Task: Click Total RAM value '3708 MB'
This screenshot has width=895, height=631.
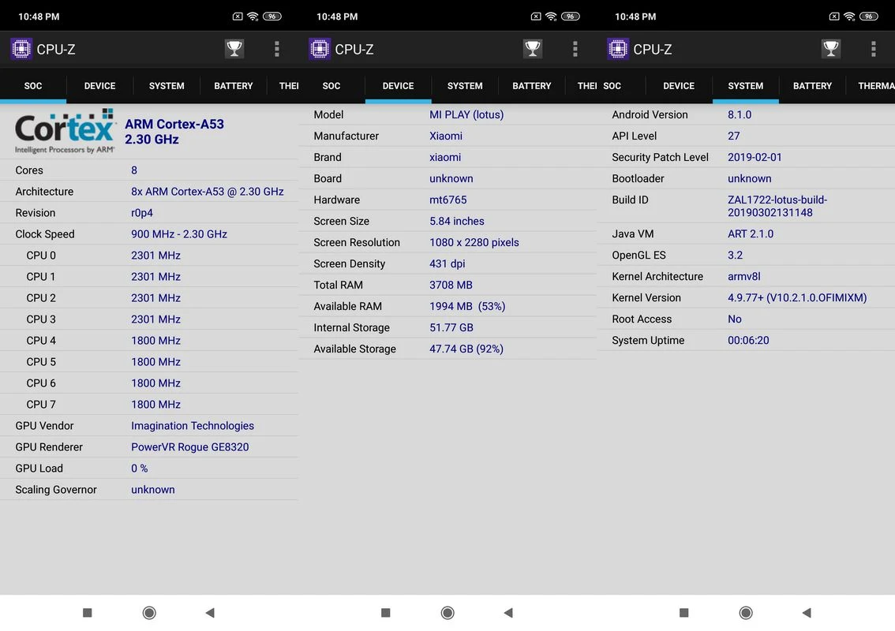Action: pos(451,286)
